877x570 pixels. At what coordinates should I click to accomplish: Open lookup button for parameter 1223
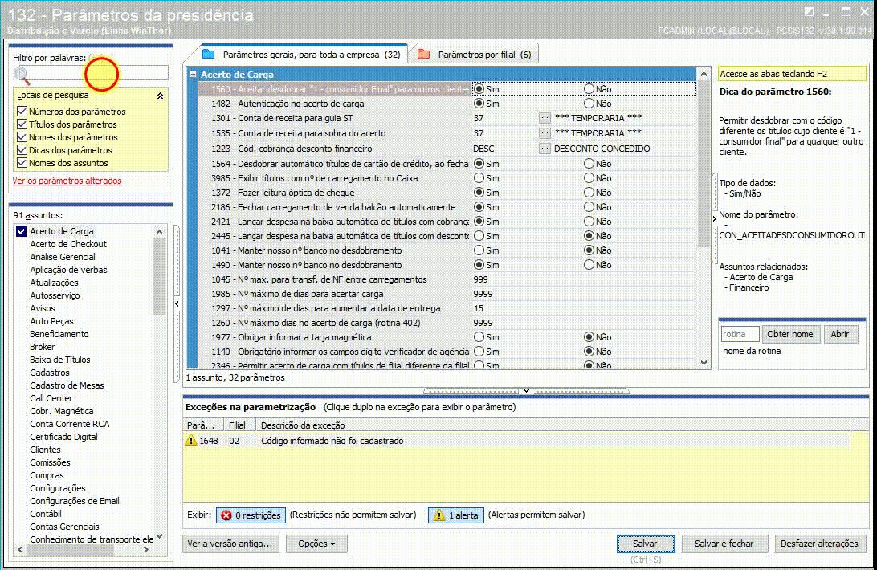[x=545, y=149]
